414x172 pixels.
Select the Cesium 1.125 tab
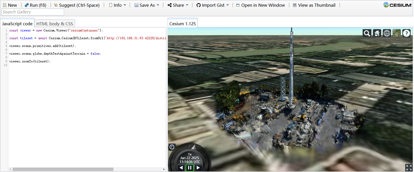click(x=183, y=24)
